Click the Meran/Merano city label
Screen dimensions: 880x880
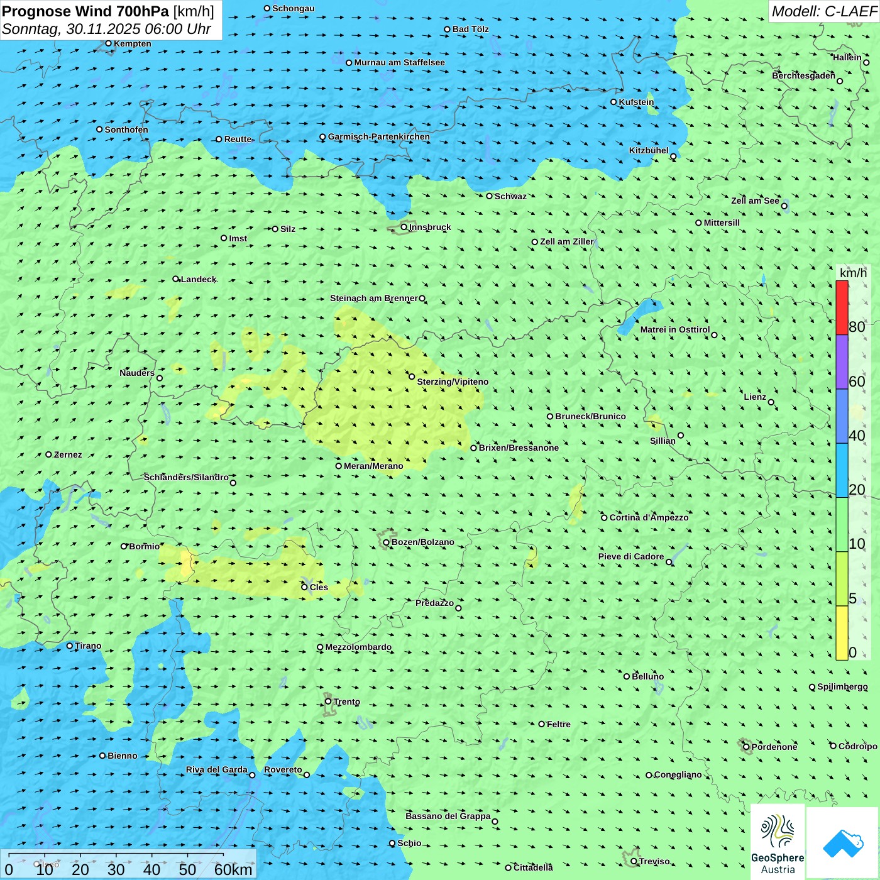click(373, 466)
